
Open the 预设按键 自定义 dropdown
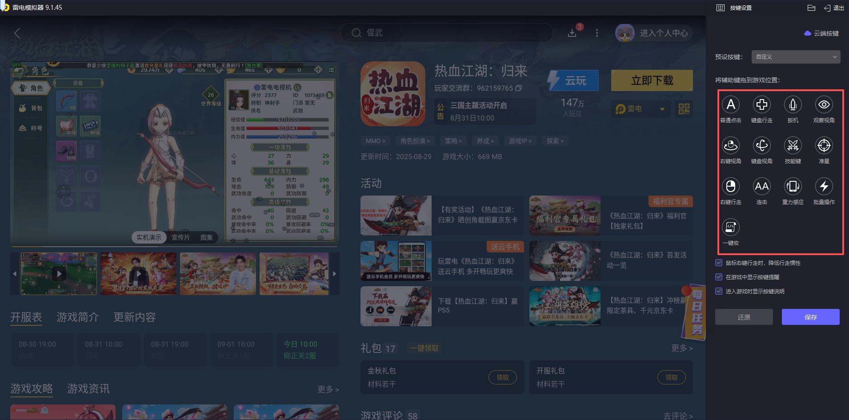[796, 57]
